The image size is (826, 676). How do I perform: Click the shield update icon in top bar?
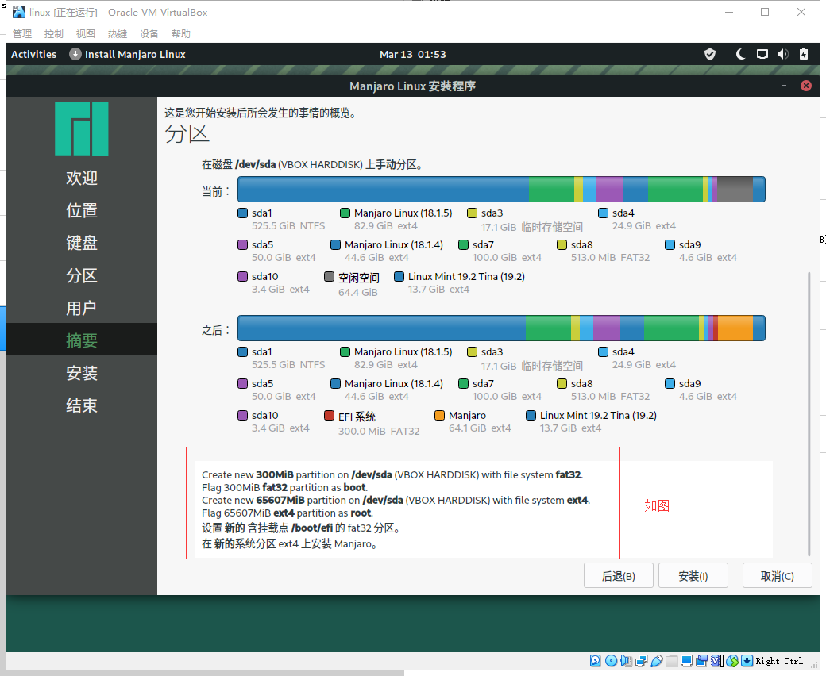(x=710, y=54)
